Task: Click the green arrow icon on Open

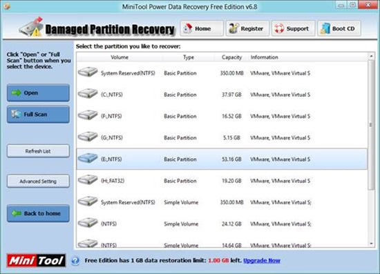Action: pyautogui.click(x=17, y=92)
